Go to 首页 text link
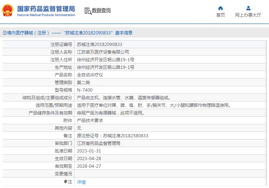 tap(220, 15)
